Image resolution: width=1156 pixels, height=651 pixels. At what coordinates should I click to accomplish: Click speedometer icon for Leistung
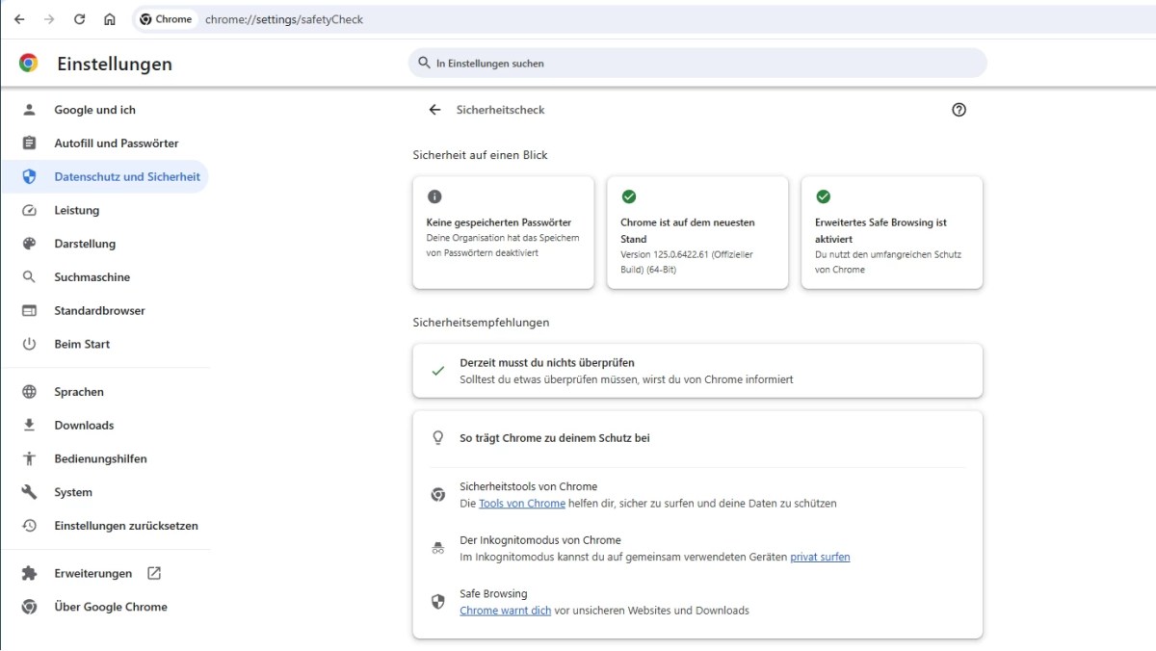click(29, 210)
